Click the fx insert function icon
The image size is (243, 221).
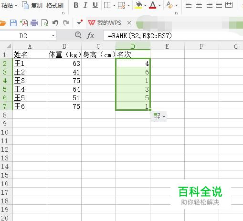pyautogui.click(x=90, y=35)
